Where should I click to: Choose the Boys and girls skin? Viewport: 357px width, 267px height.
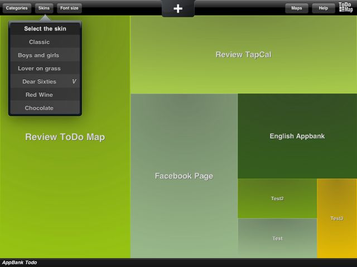point(45,55)
